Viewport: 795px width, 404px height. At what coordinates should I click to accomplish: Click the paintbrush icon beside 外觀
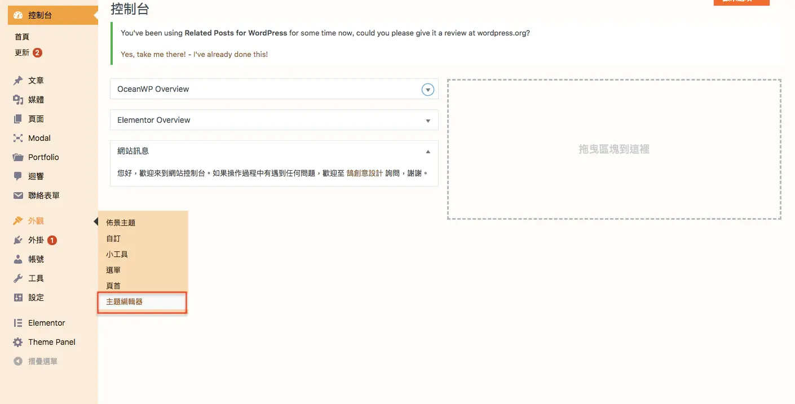[x=18, y=221]
